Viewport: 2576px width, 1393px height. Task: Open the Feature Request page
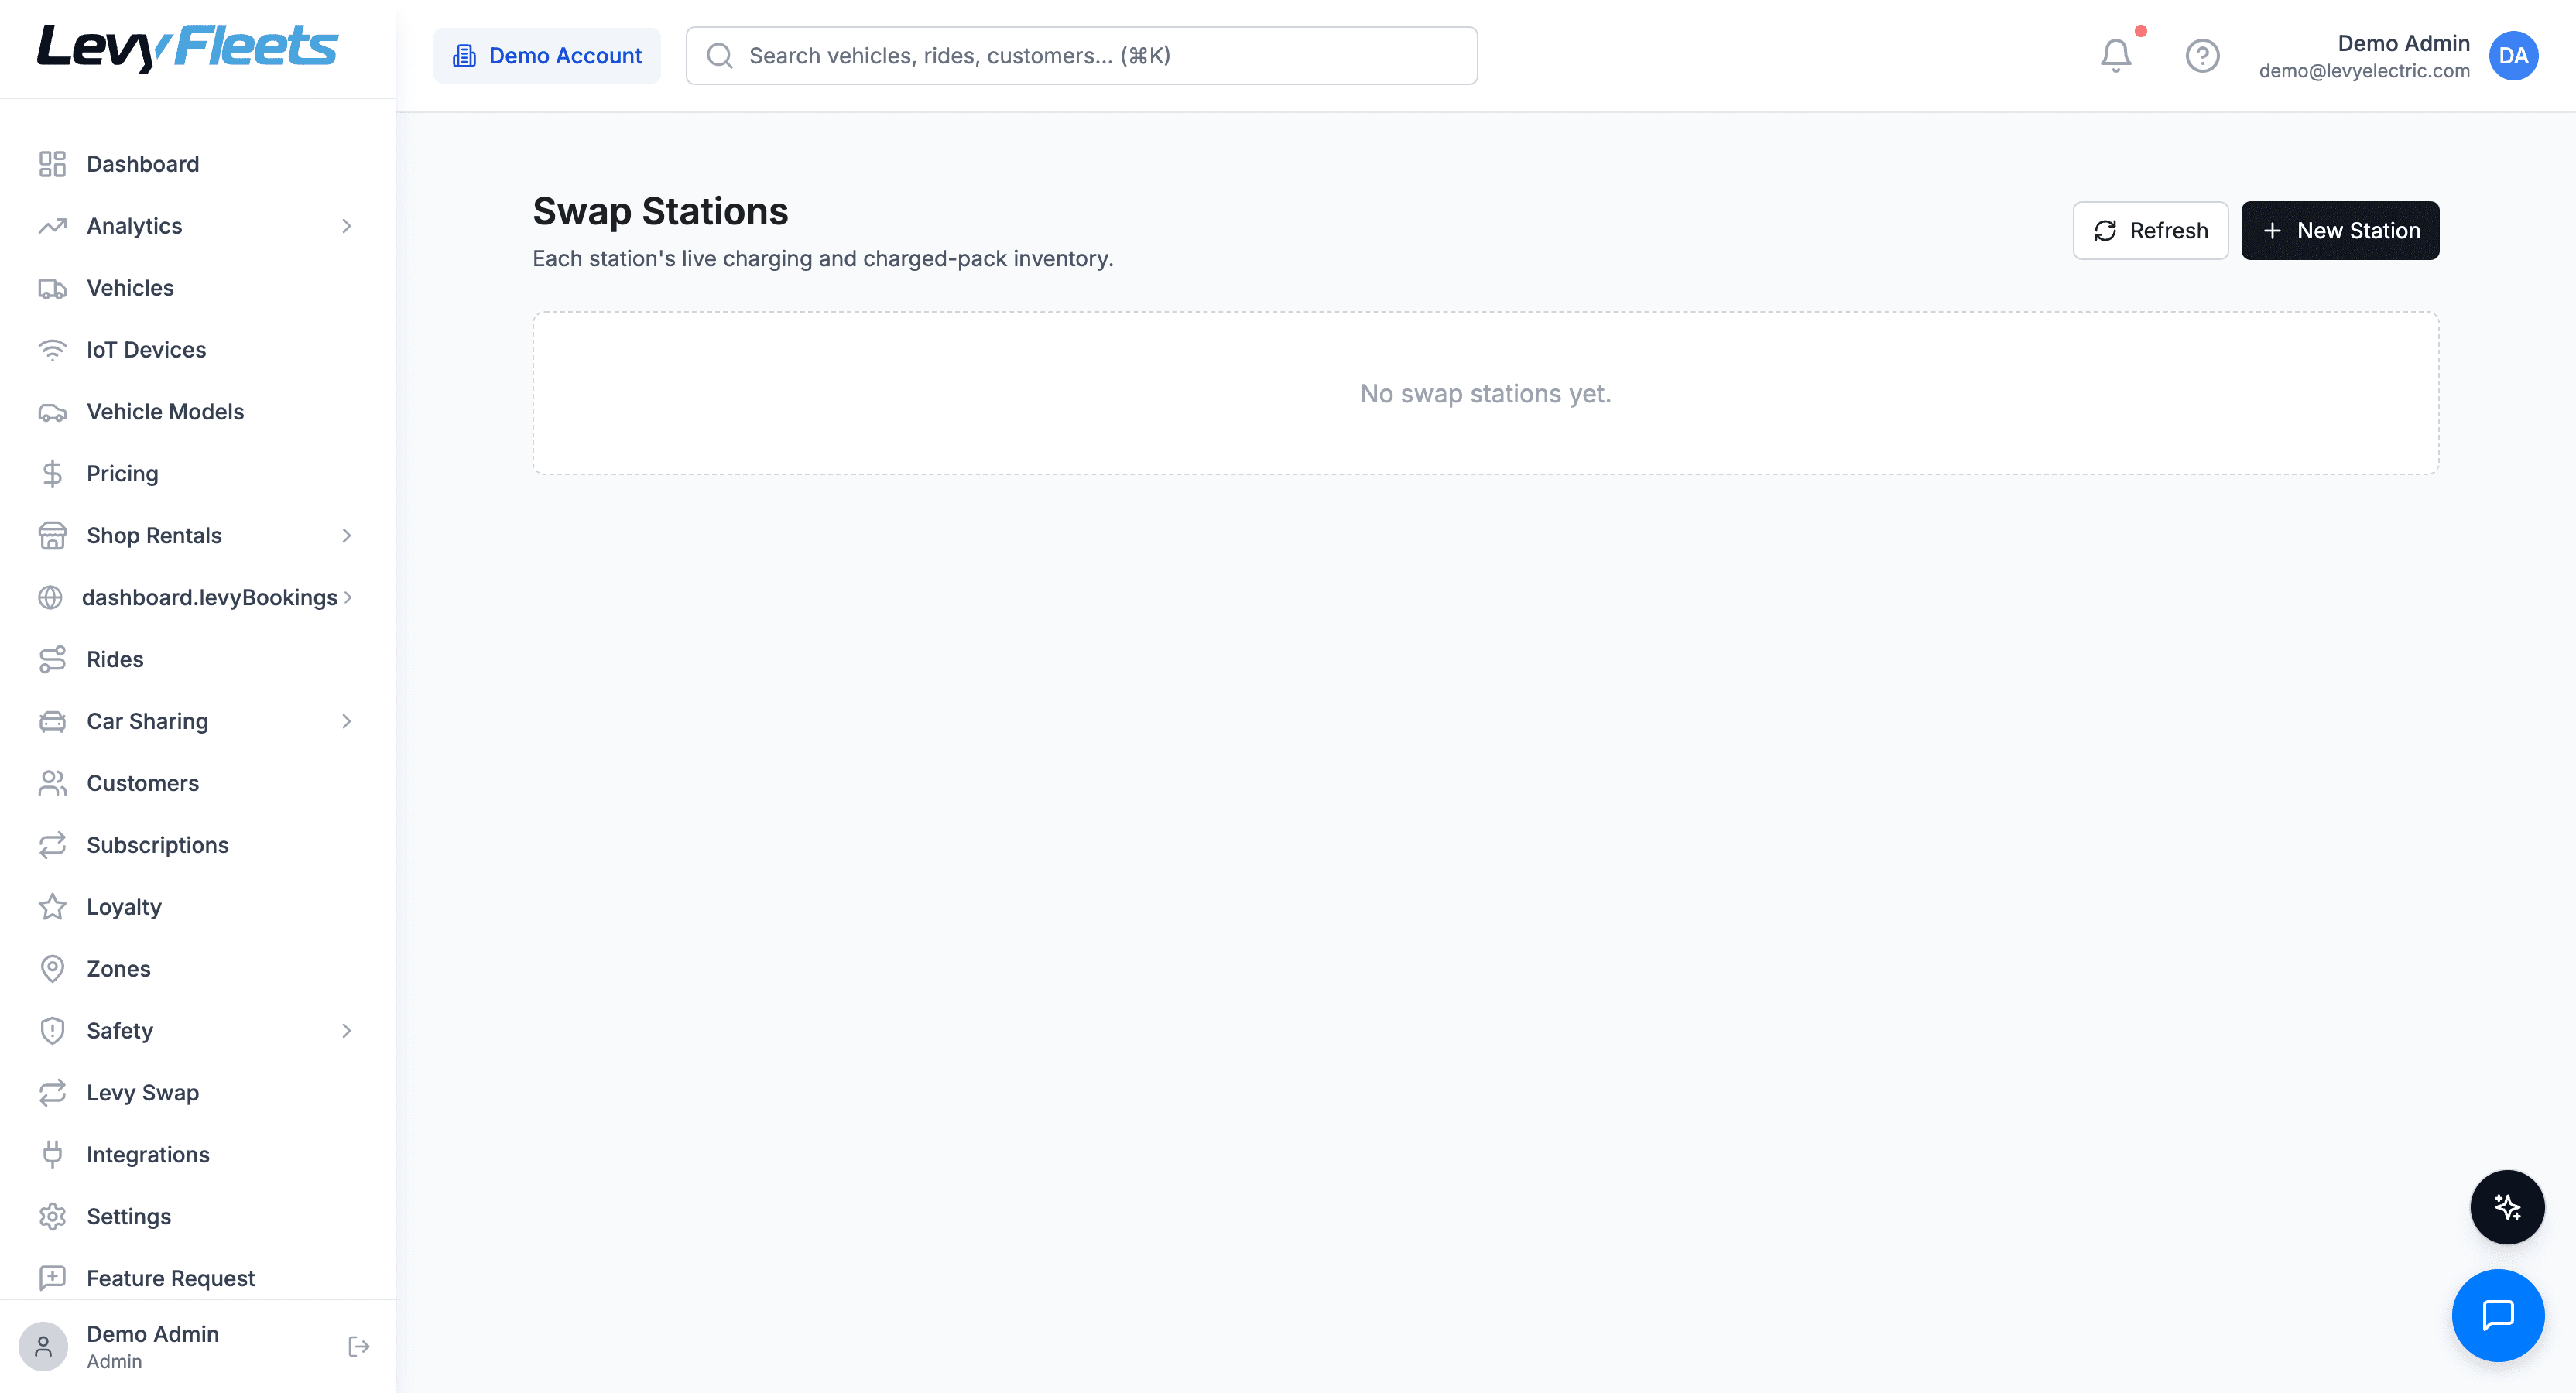[x=197, y=1279]
